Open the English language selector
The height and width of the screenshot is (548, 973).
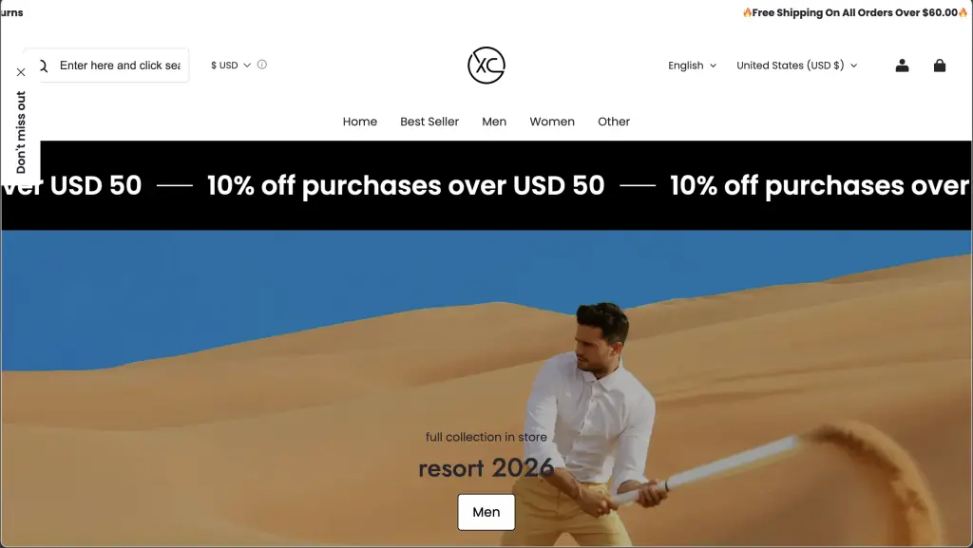click(x=692, y=66)
